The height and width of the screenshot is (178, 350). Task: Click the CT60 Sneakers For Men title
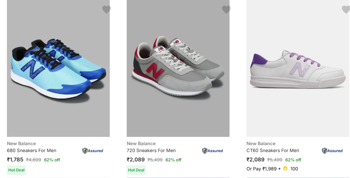click(273, 150)
